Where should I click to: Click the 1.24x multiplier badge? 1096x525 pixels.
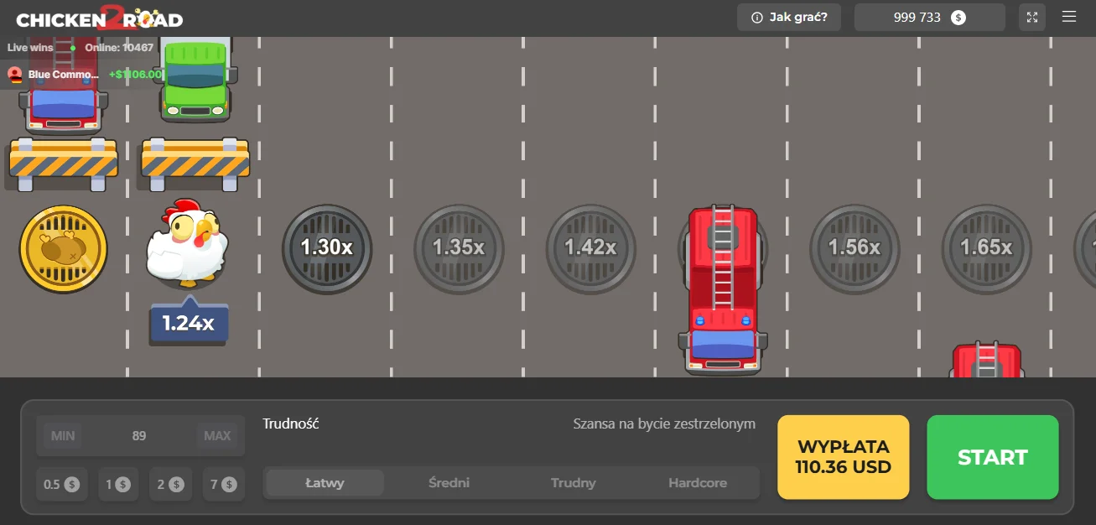click(x=189, y=322)
